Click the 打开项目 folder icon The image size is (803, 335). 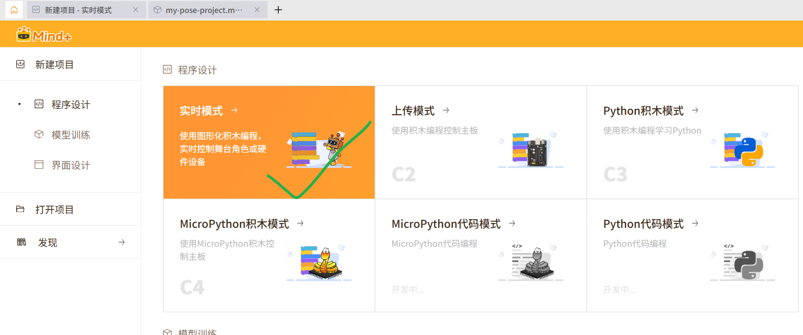(x=21, y=209)
